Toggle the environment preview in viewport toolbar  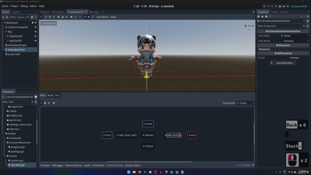coord(88,17)
